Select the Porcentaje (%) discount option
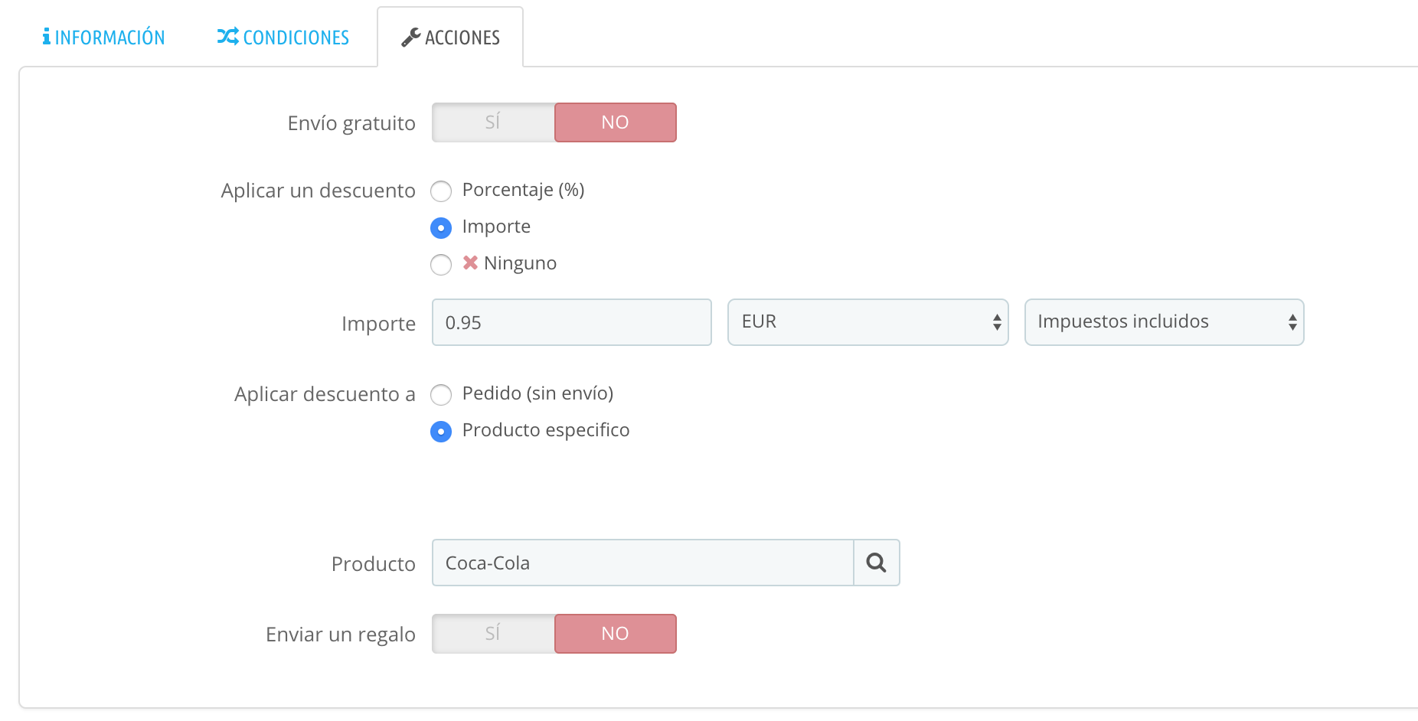1418x721 pixels. click(441, 191)
